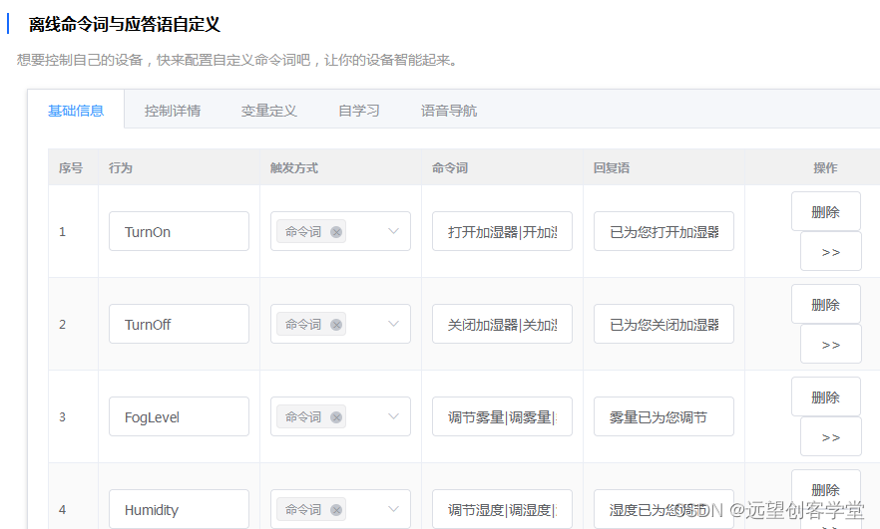Image resolution: width=880 pixels, height=529 pixels.
Task: Edit command words field 关闭加湿器
Action: [x=502, y=324]
